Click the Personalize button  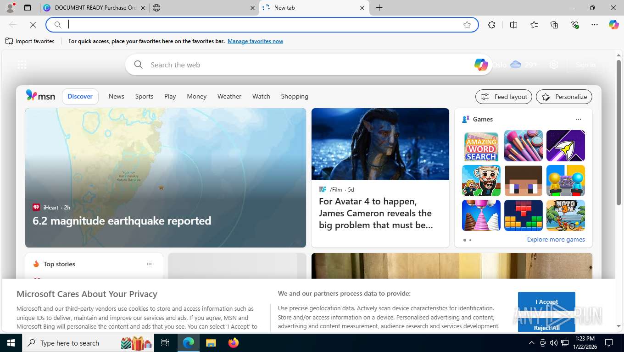click(564, 97)
